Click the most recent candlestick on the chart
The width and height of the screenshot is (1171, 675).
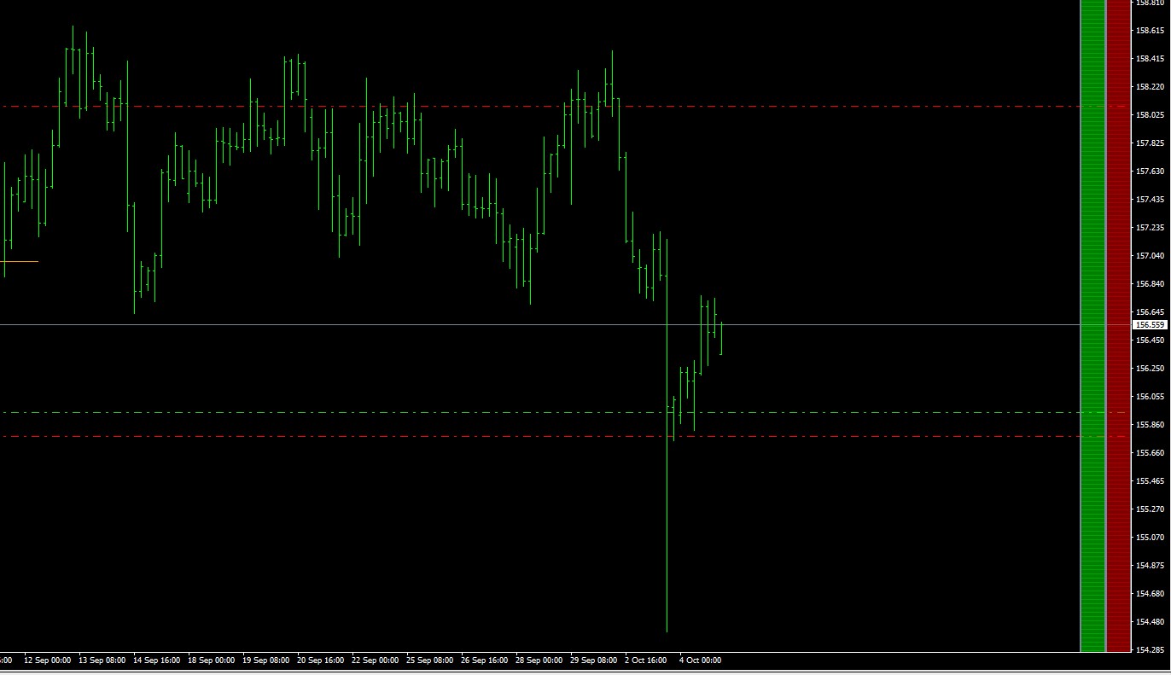pos(719,341)
